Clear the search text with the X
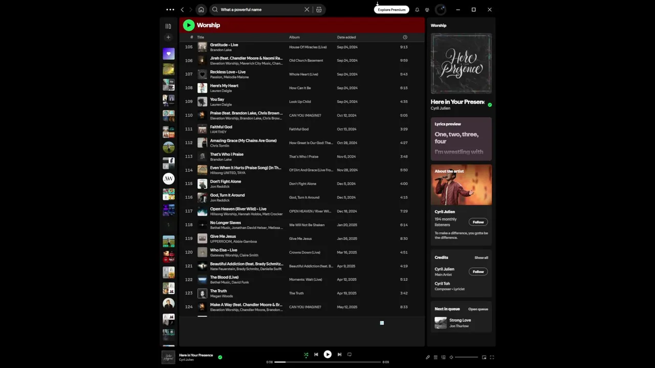 coord(307,10)
